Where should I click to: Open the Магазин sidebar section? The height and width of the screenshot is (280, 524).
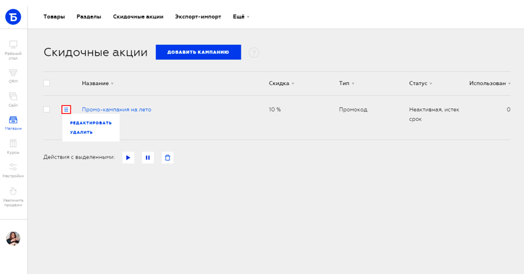pos(13,123)
